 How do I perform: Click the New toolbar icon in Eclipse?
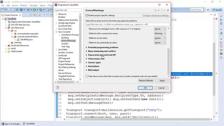3,10
